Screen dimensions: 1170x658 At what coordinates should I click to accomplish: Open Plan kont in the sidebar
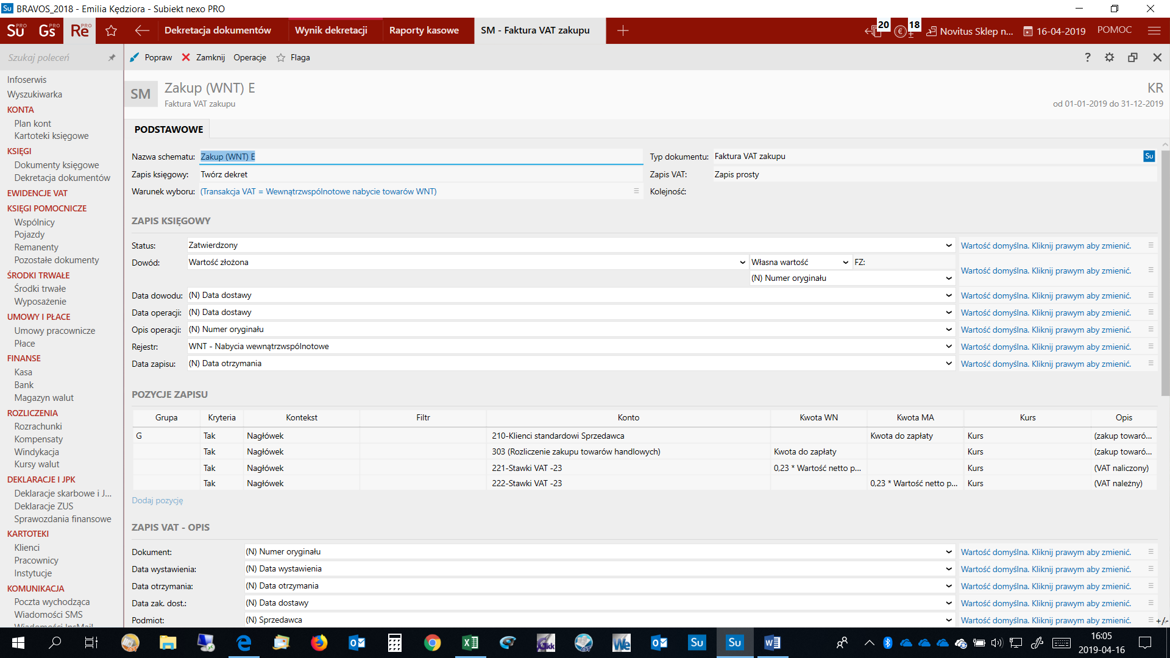coord(33,124)
